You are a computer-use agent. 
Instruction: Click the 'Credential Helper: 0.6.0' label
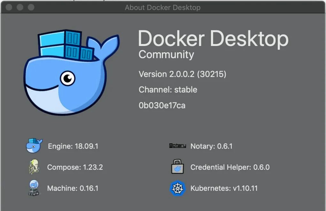click(x=230, y=167)
